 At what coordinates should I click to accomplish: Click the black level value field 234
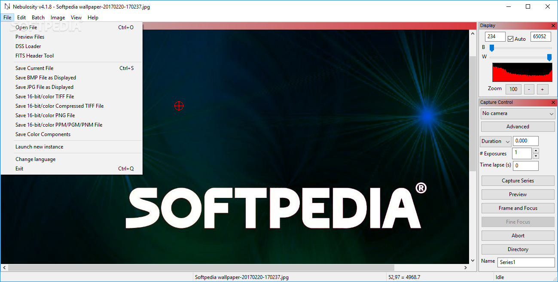pos(495,37)
